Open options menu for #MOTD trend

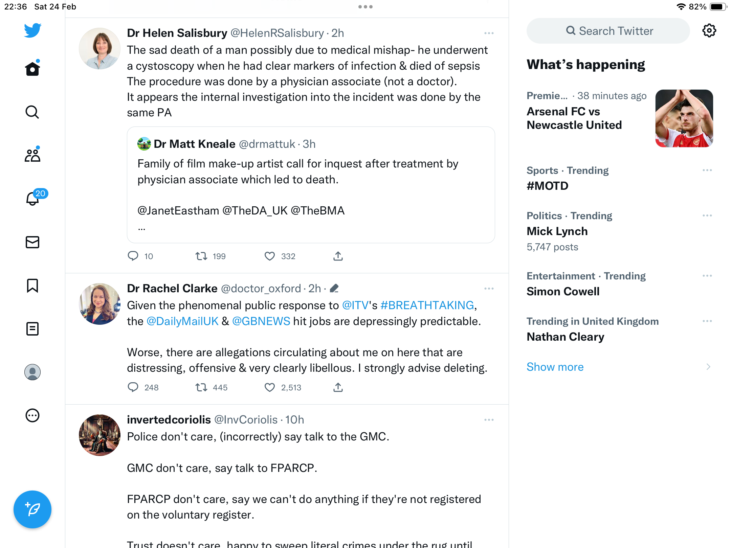[707, 170]
